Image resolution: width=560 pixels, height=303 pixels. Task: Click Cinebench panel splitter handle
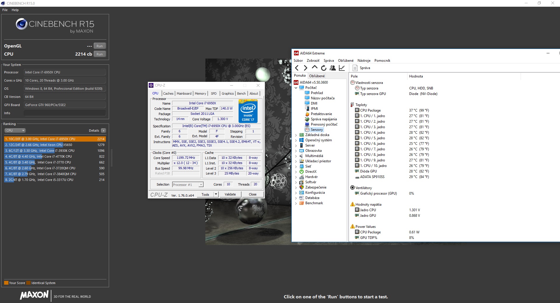111,158
